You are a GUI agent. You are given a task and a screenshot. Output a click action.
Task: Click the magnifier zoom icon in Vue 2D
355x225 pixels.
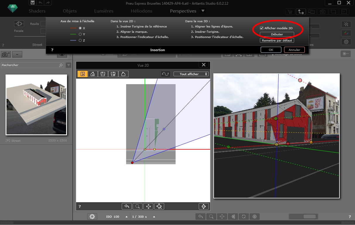click(137, 206)
